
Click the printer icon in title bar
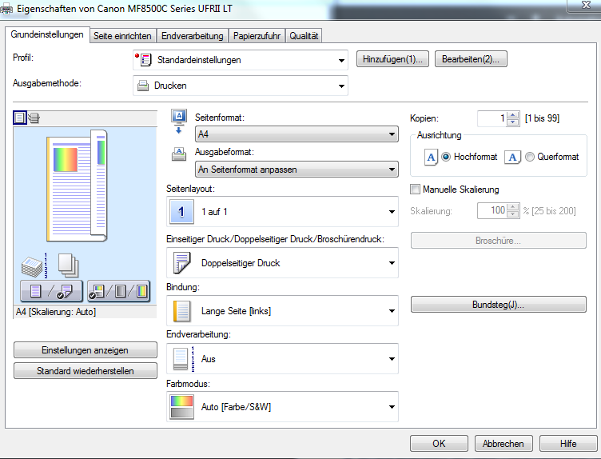click(7, 10)
